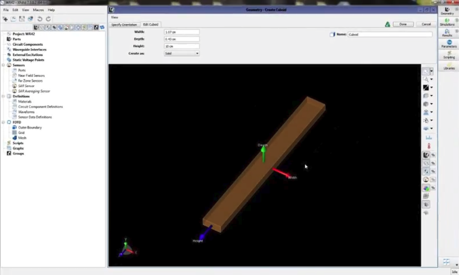The width and height of the screenshot is (459, 275).
Task: Click the layout grid icon at bottom right
Action: [x=446, y=262]
